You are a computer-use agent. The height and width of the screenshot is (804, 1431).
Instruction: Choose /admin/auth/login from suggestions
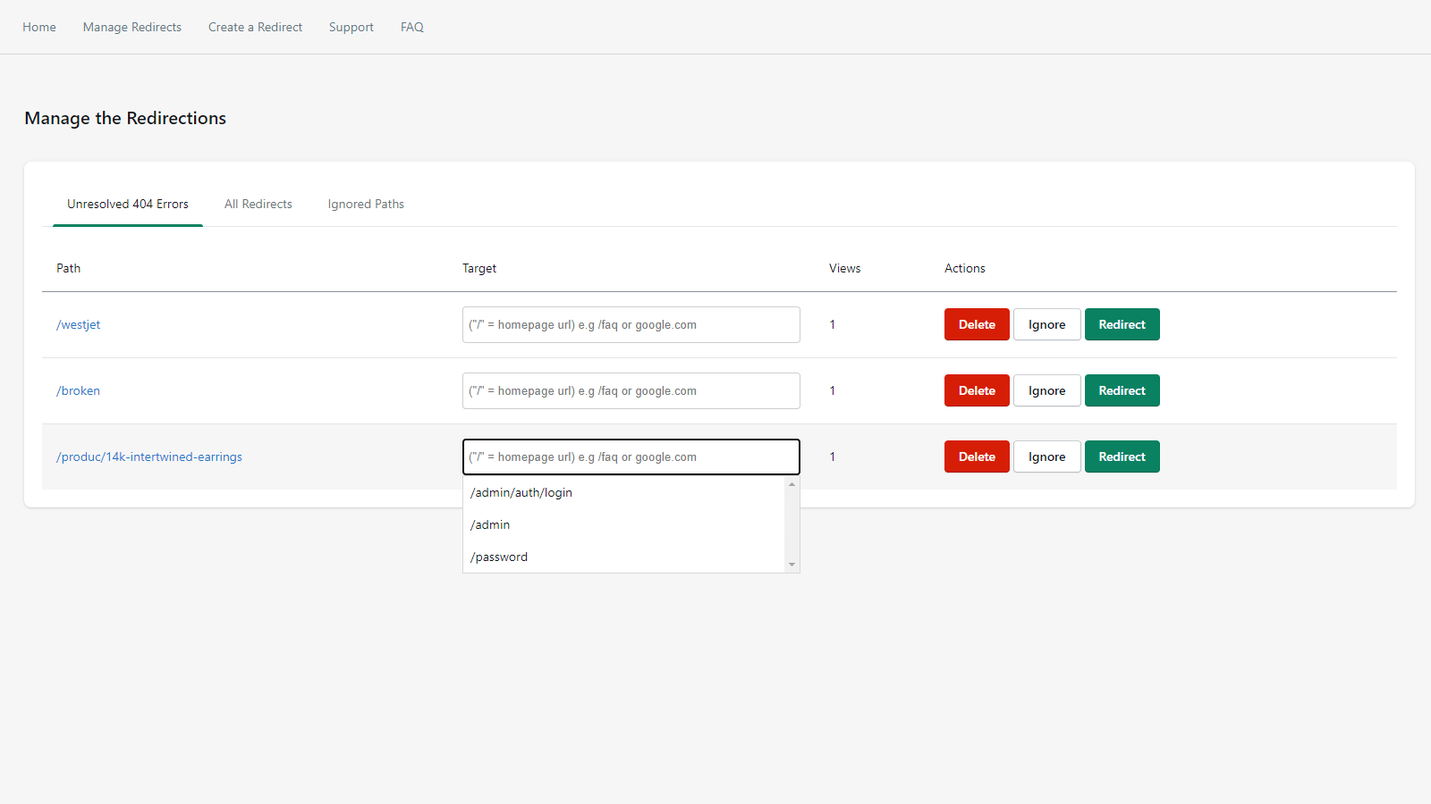521,492
